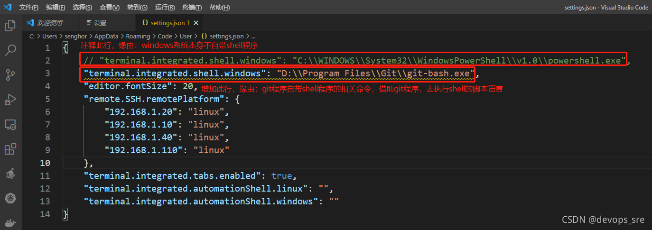Viewport: 652px width, 230px height.
Task: Click line number 14 in the gutter
Action: pos(45,214)
